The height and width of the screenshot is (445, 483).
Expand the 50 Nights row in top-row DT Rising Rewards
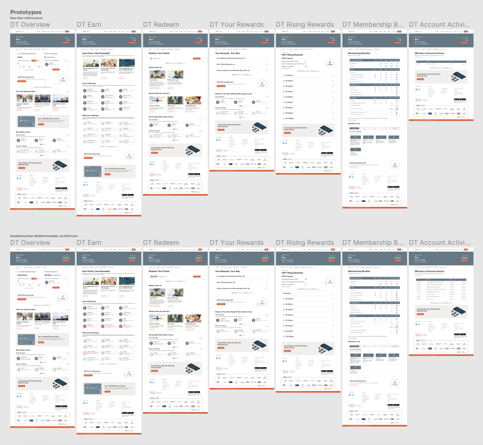click(x=308, y=92)
